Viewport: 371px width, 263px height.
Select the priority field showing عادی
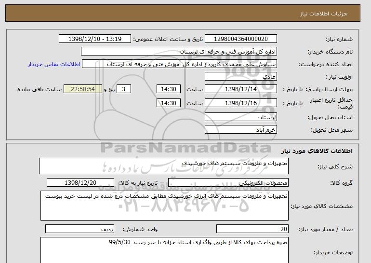[x=240, y=77]
